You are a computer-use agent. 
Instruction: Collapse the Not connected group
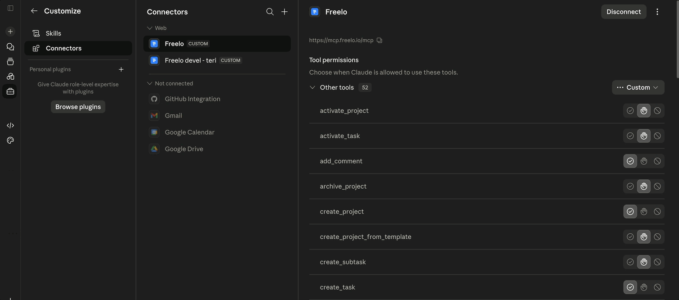150,83
